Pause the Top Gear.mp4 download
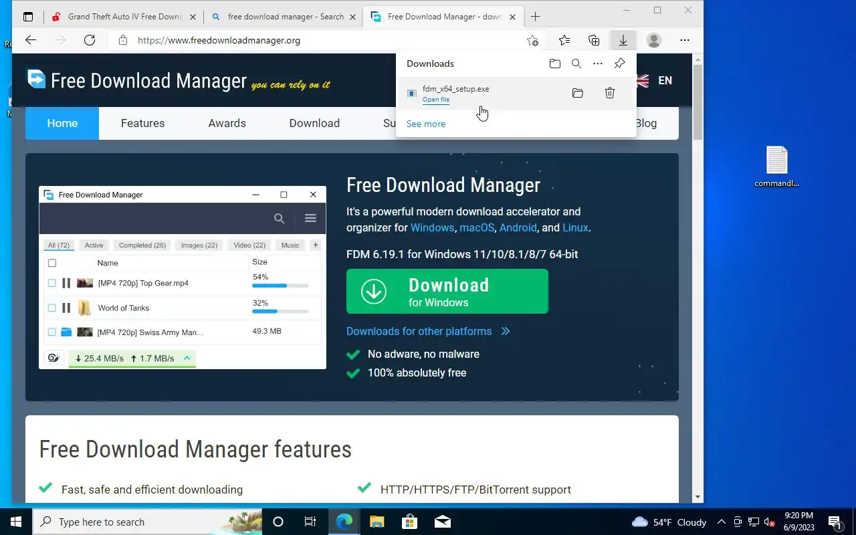This screenshot has height=535, width=856. (x=66, y=283)
